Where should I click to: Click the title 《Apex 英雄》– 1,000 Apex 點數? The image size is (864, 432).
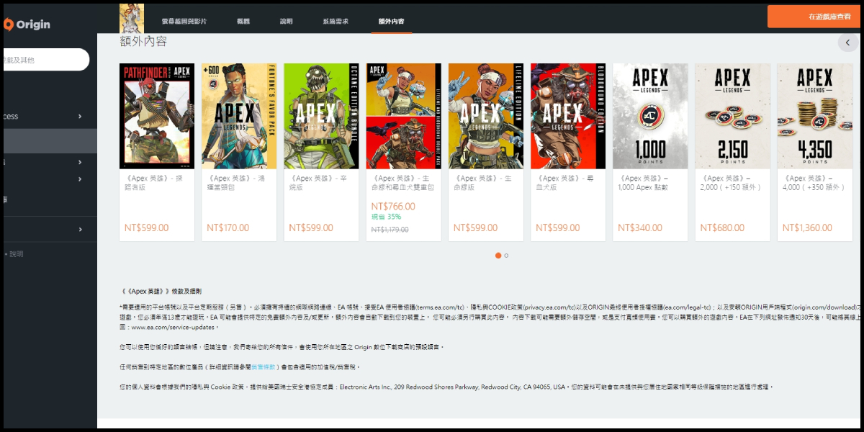click(x=644, y=182)
